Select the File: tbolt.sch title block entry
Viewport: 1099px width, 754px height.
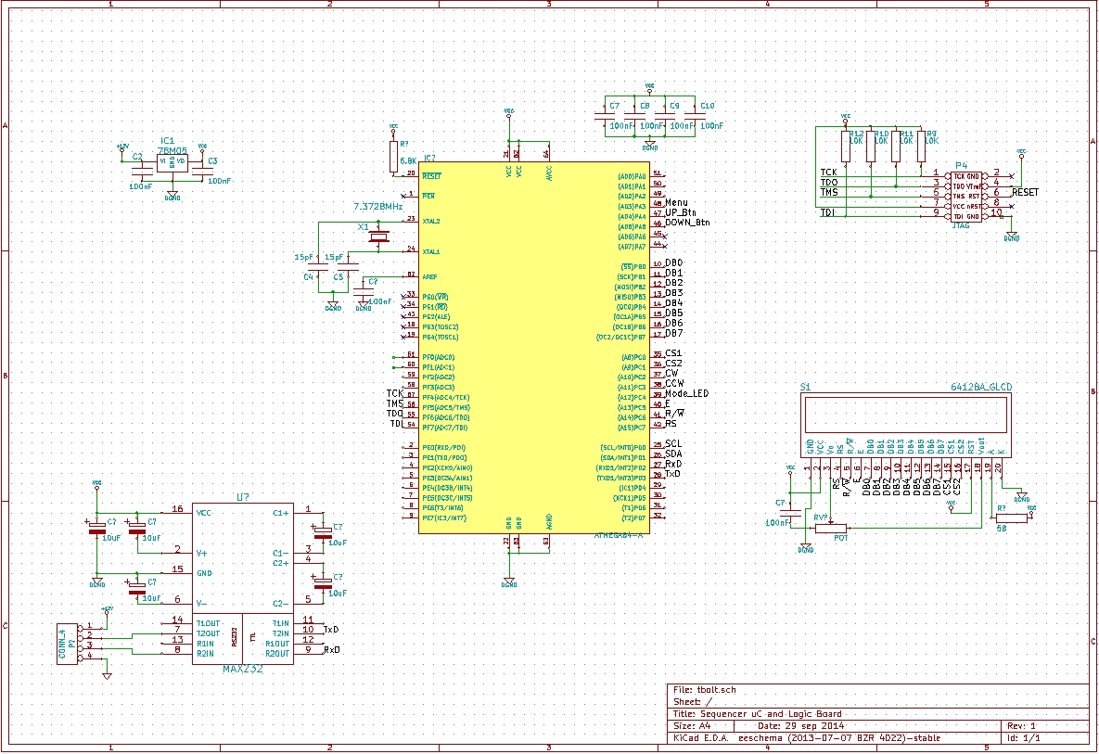[705, 690]
